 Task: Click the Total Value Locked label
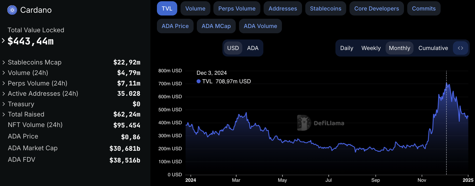(36, 30)
